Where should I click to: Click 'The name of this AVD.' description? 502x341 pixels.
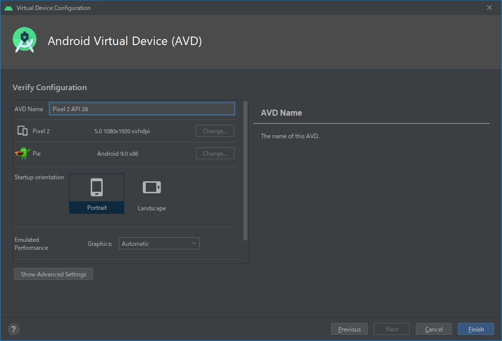(290, 136)
